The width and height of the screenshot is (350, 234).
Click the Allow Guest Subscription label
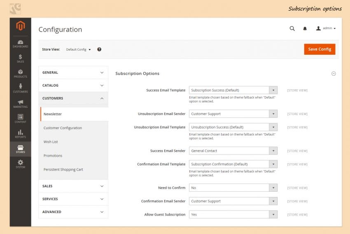pos(165,215)
